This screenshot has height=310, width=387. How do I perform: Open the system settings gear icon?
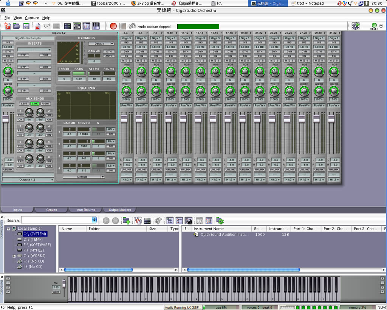point(355,26)
